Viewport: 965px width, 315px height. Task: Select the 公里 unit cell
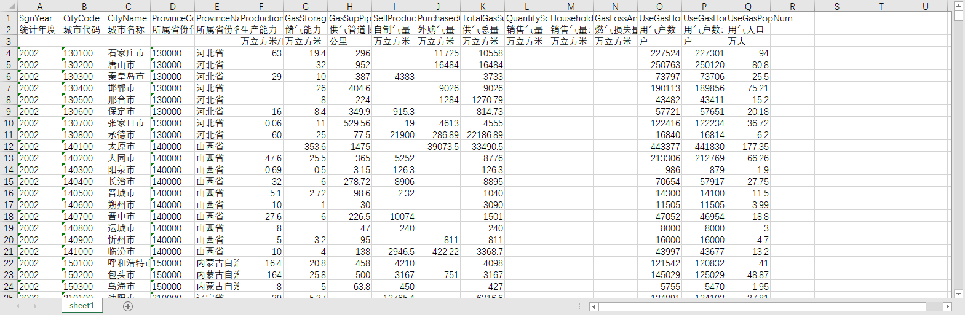click(349, 42)
